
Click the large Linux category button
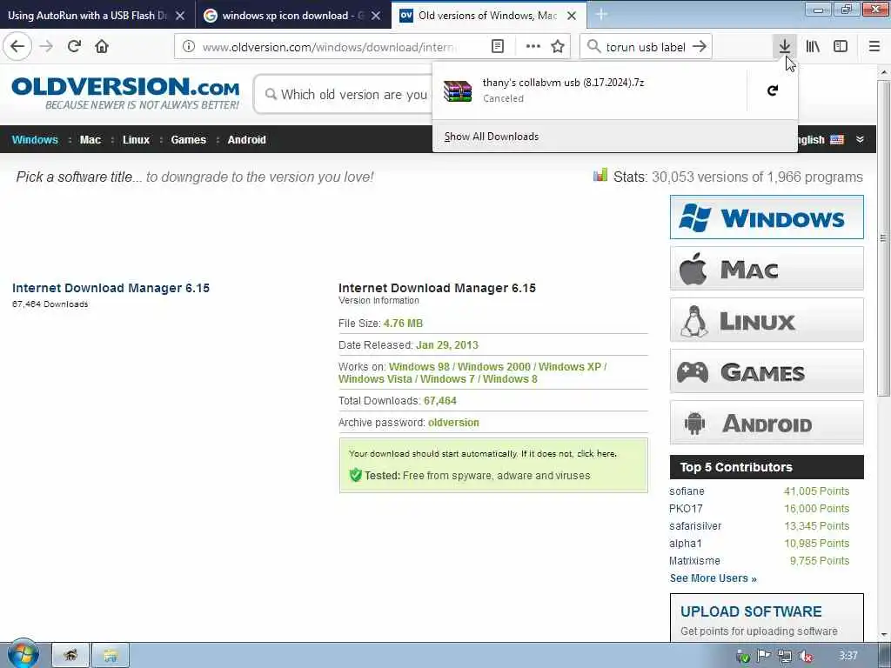pyautogui.click(x=767, y=320)
